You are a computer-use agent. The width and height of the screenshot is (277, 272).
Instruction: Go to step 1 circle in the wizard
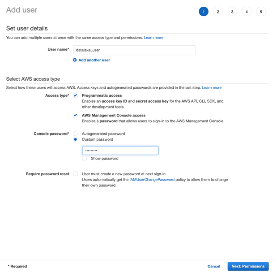point(204,12)
